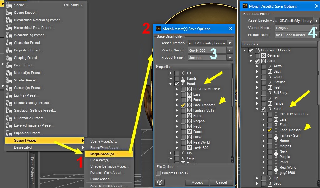
Task: Click the Light(s) Preset icon
Action: point(8,96)
